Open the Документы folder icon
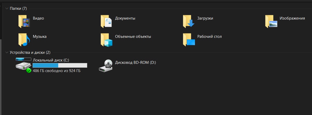The image size is (312, 115). pyautogui.click(x=106, y=21)
